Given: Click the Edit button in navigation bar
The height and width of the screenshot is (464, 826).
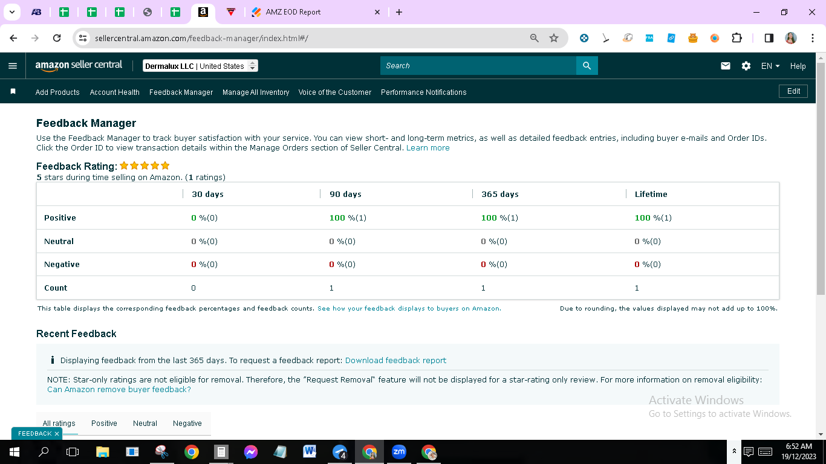Looking at the screenshot, I should (x=793, y=91).
